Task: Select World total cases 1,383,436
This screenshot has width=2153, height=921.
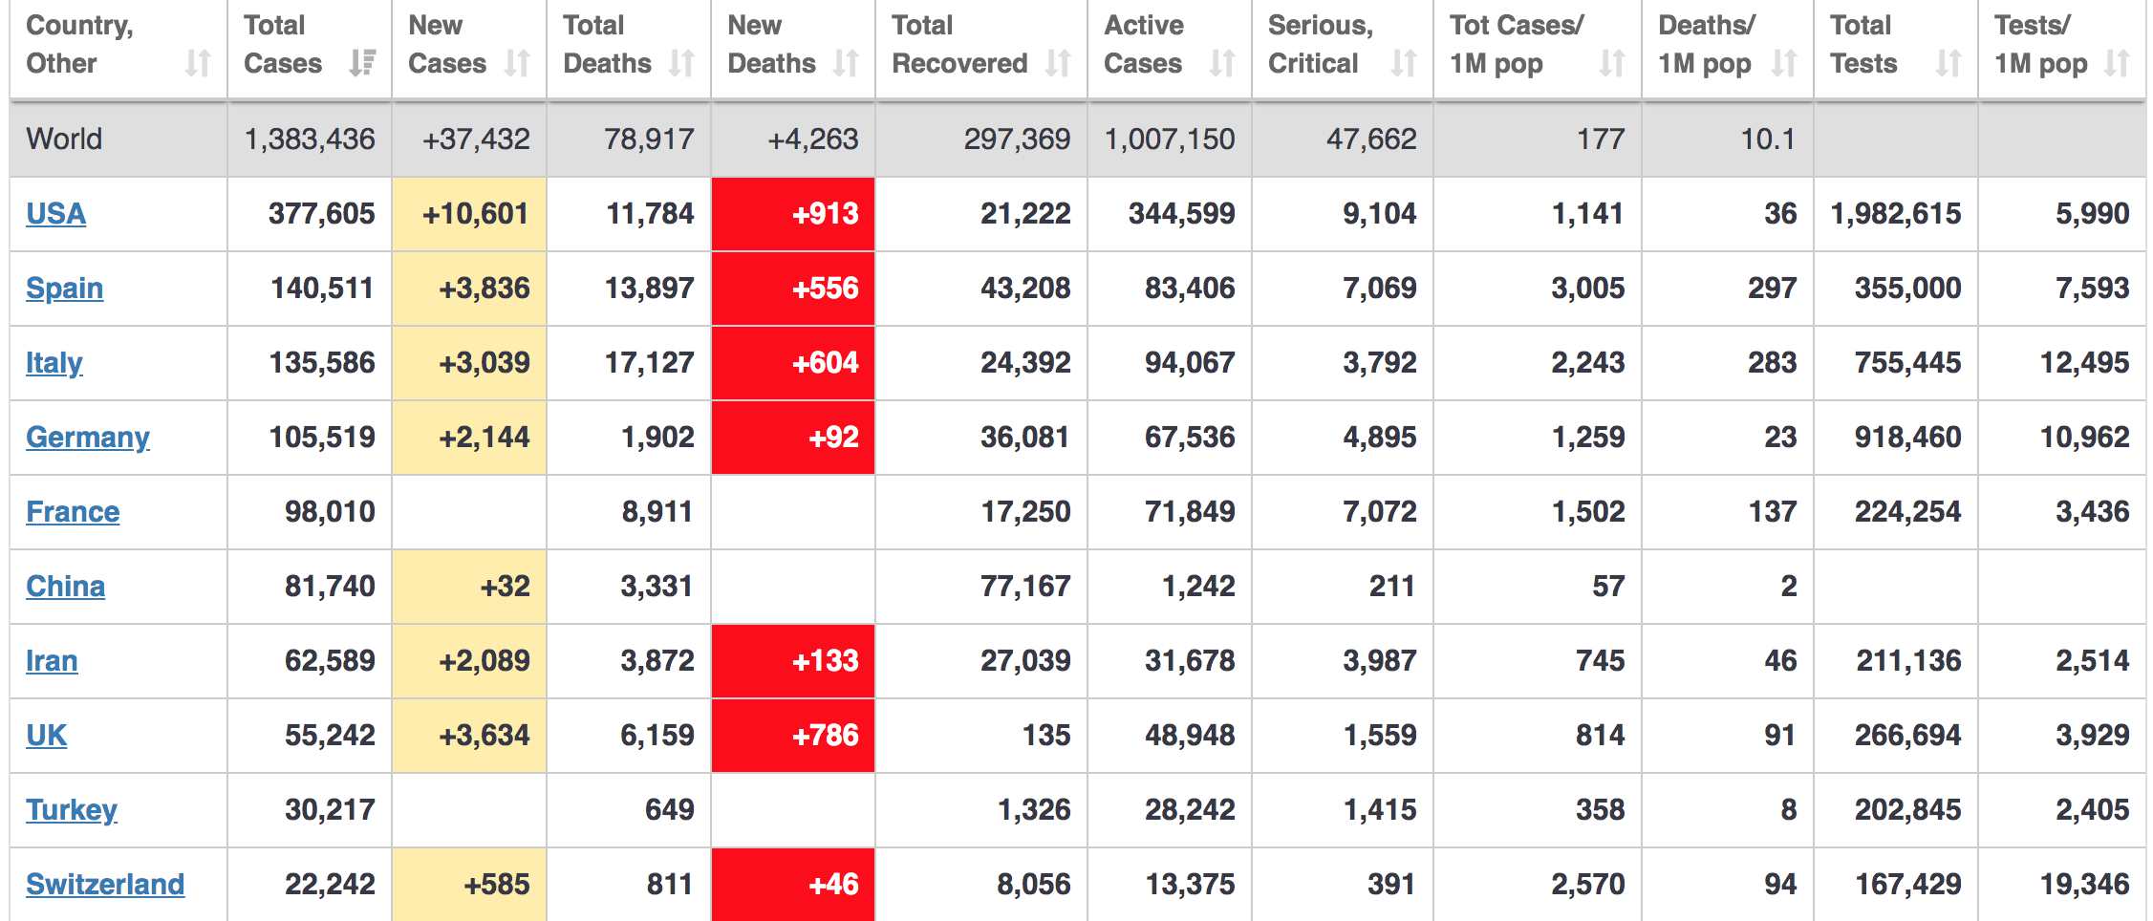Action: click(310, 139)
